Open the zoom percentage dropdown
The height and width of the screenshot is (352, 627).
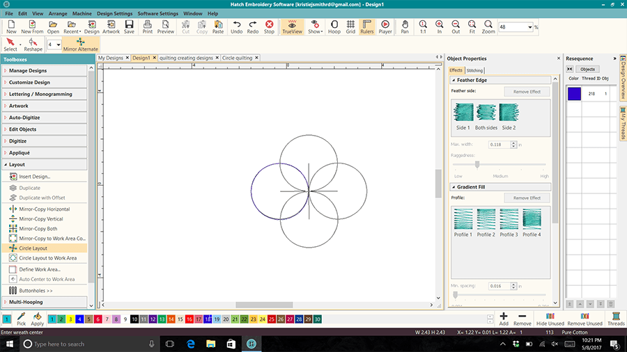coord(530,27)
